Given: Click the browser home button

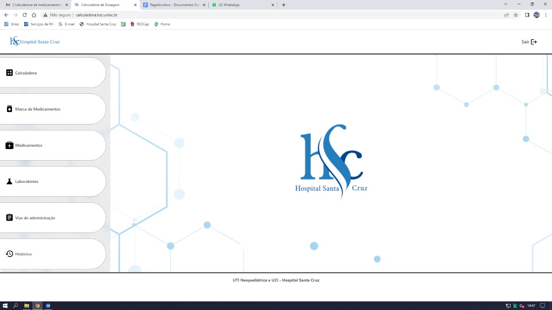Looking at the screenshot, I should [34, 15].
